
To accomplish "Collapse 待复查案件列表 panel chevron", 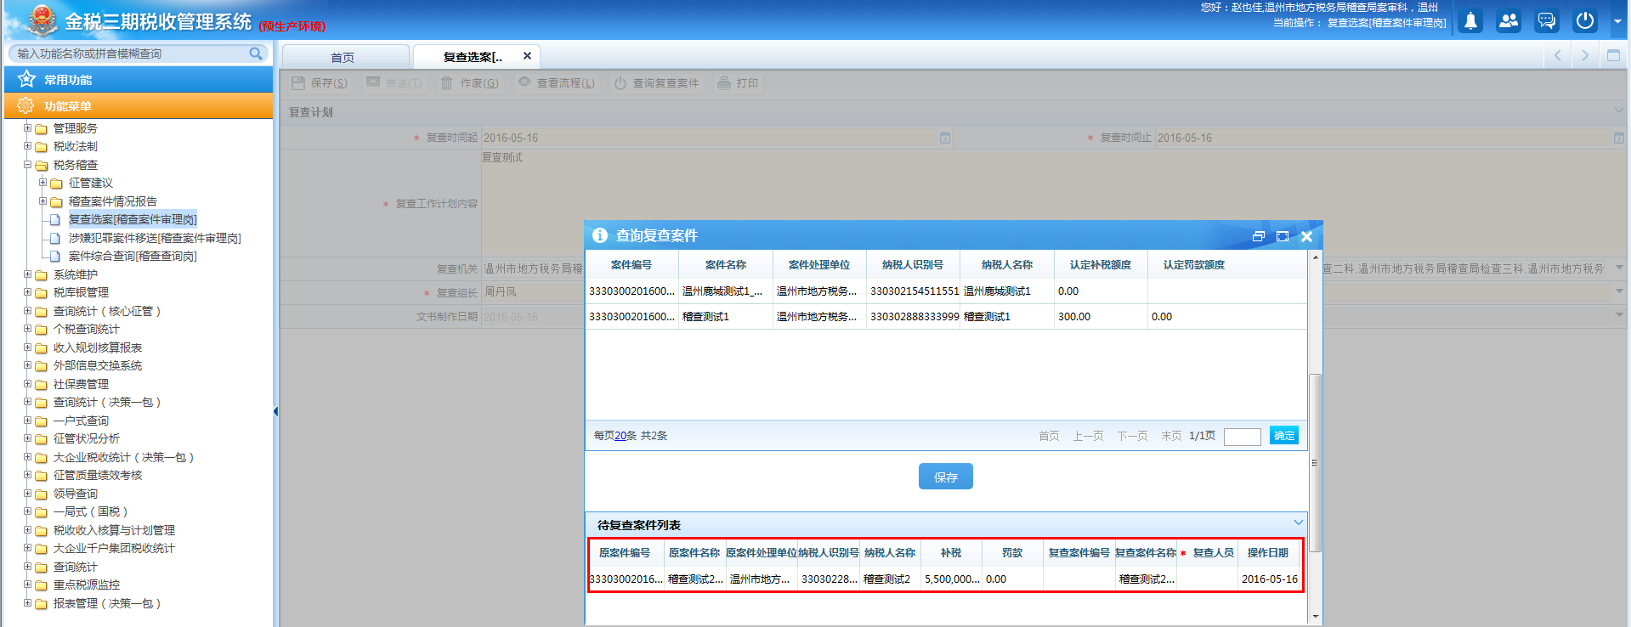I will pyautogui.click(x=1298, y=522).
